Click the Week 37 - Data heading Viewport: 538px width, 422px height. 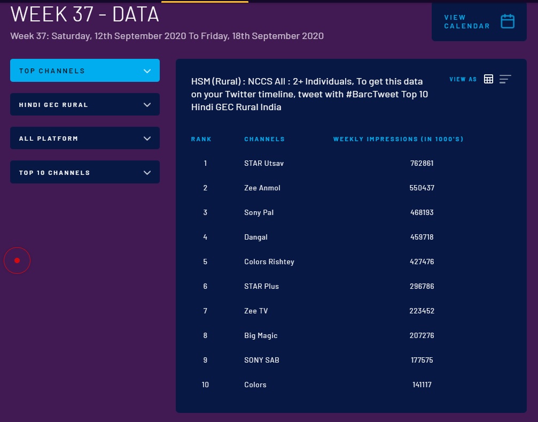coord(85,14)
